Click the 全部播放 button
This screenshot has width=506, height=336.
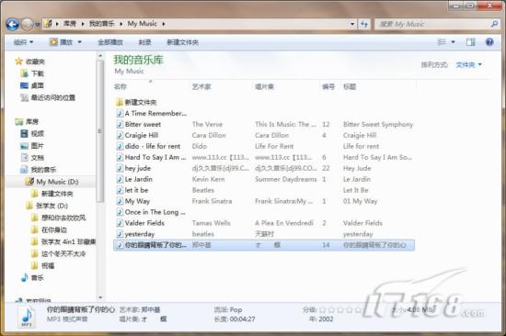[110, 42]
